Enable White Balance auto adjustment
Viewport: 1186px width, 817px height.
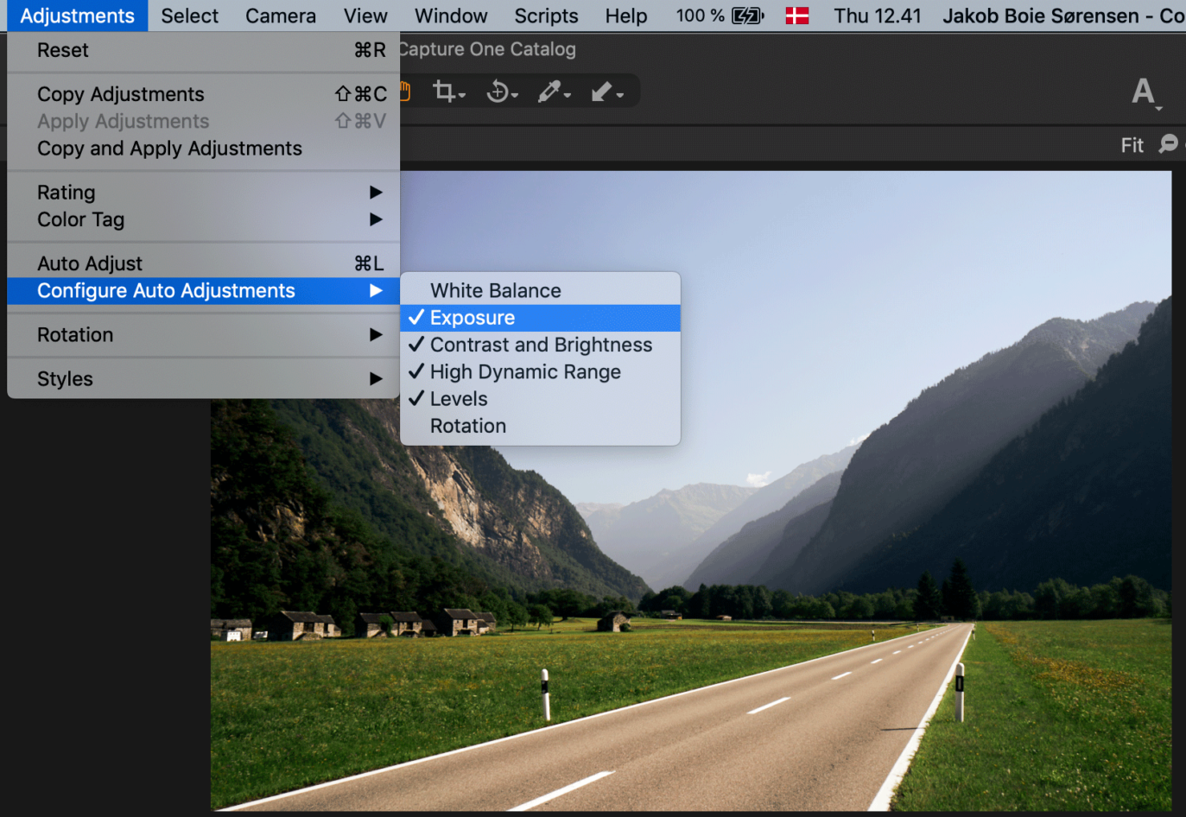pos(496,291)
